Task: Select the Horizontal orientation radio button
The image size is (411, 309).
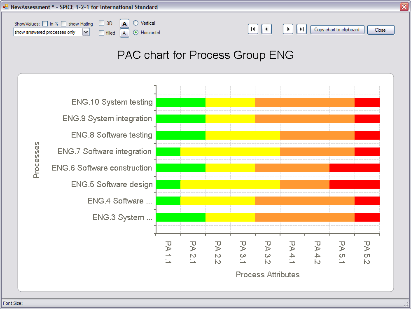Action: pyautogui.click(x=135, y=32)
